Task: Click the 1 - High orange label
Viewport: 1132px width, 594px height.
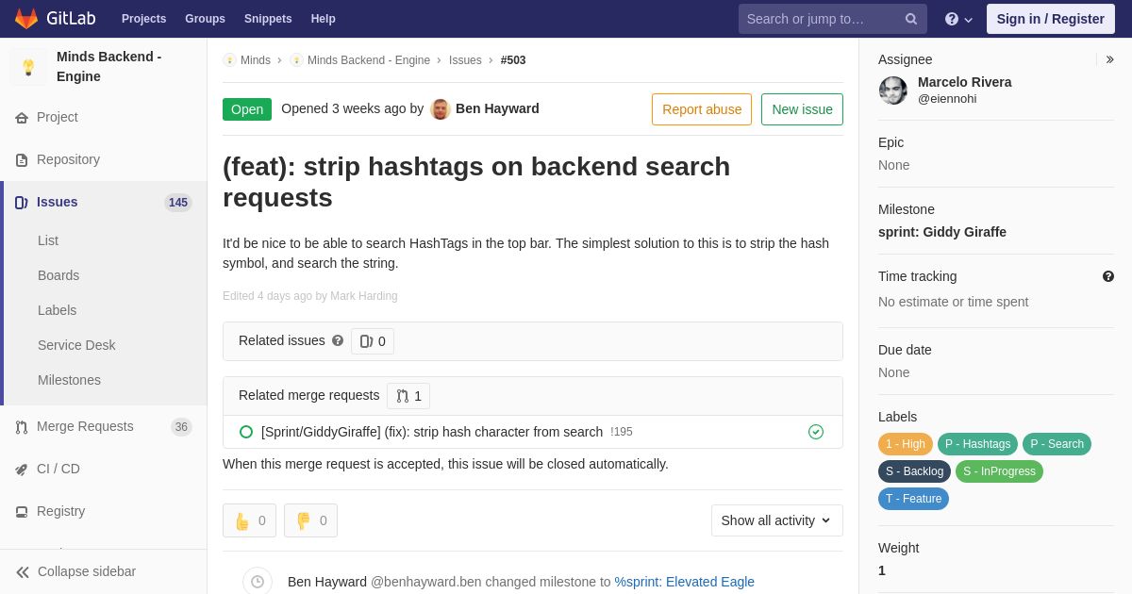Action: (x=906, y=444)
